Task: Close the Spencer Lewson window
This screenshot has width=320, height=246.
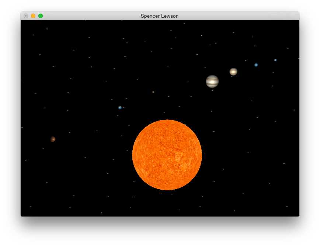Action: click(x=26, y=16)
